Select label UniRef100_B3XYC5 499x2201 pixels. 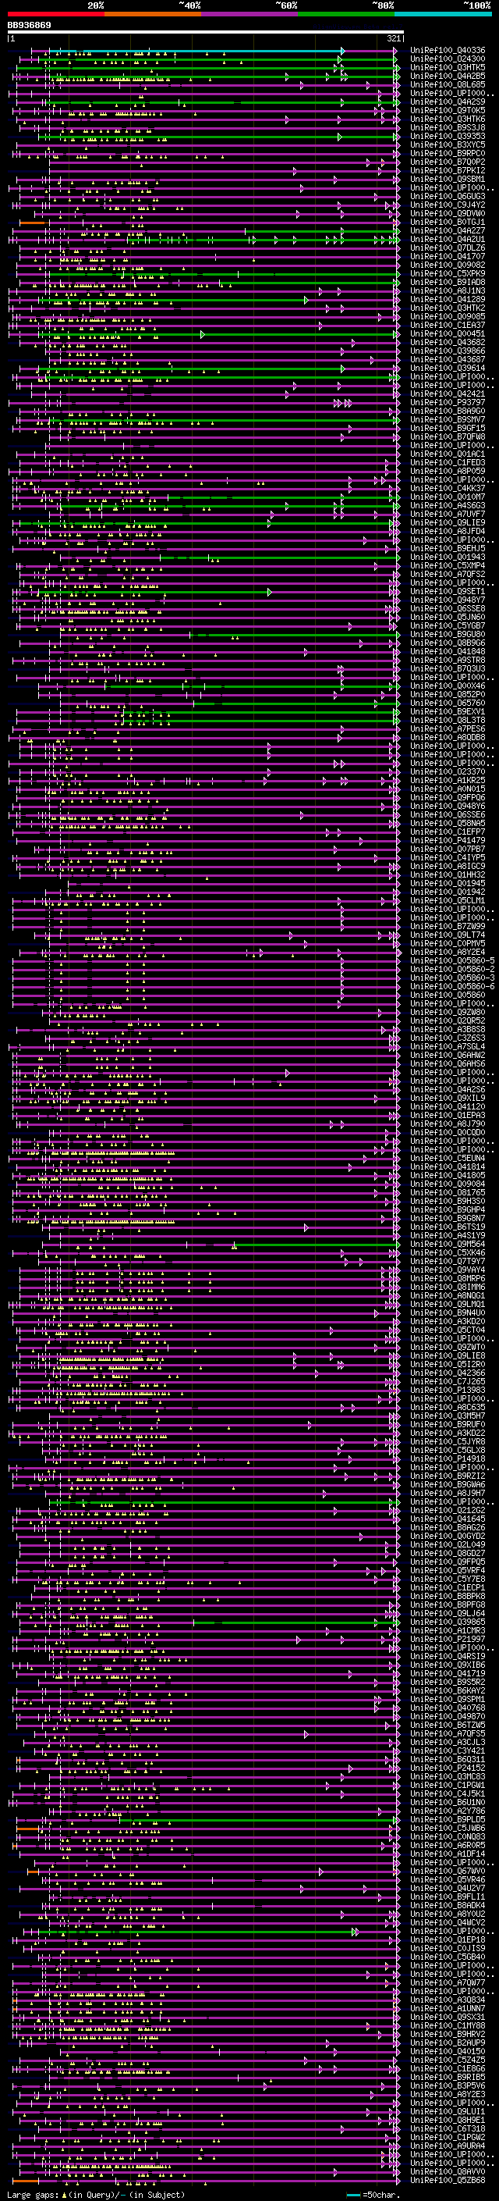click(x=447, y=144)
